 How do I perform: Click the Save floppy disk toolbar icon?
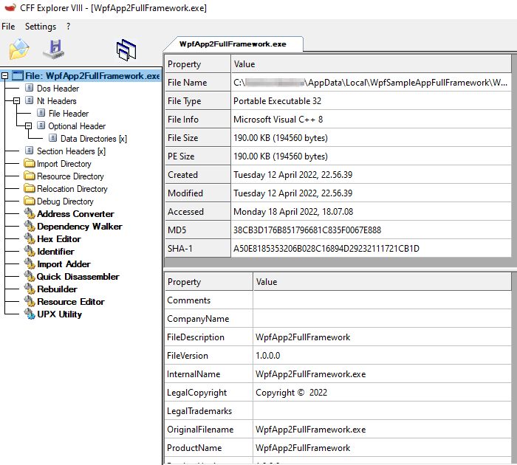[x=55, y=49]
